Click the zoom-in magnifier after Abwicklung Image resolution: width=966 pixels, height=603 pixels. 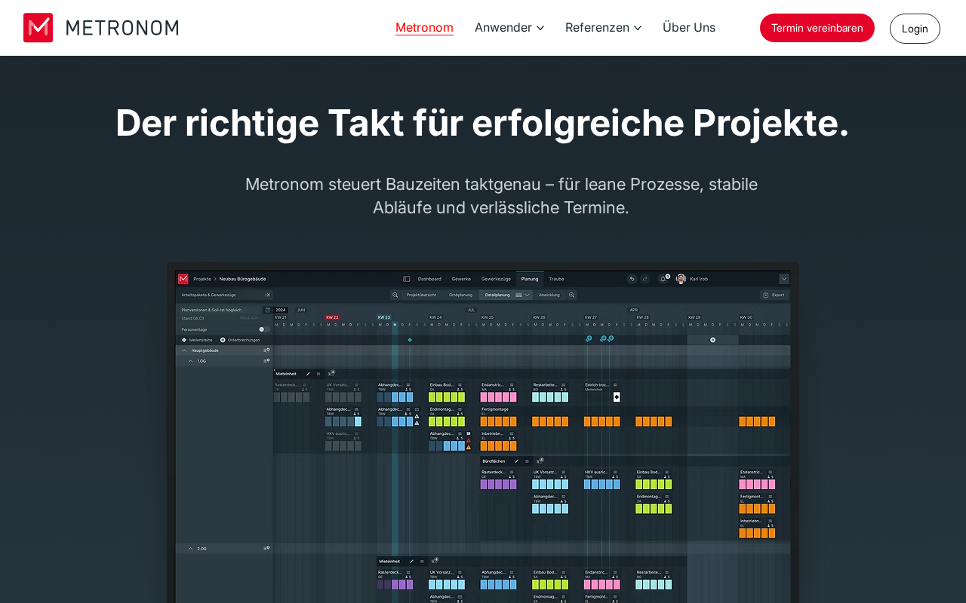pyautogui.click(x=572, y=295)
